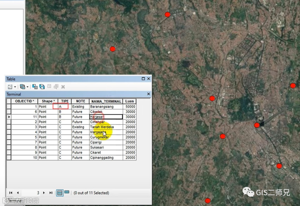Image resolution: width=300 pixels, height=206 pixels.
Task: Show all records view
Action: pos(60,193)
